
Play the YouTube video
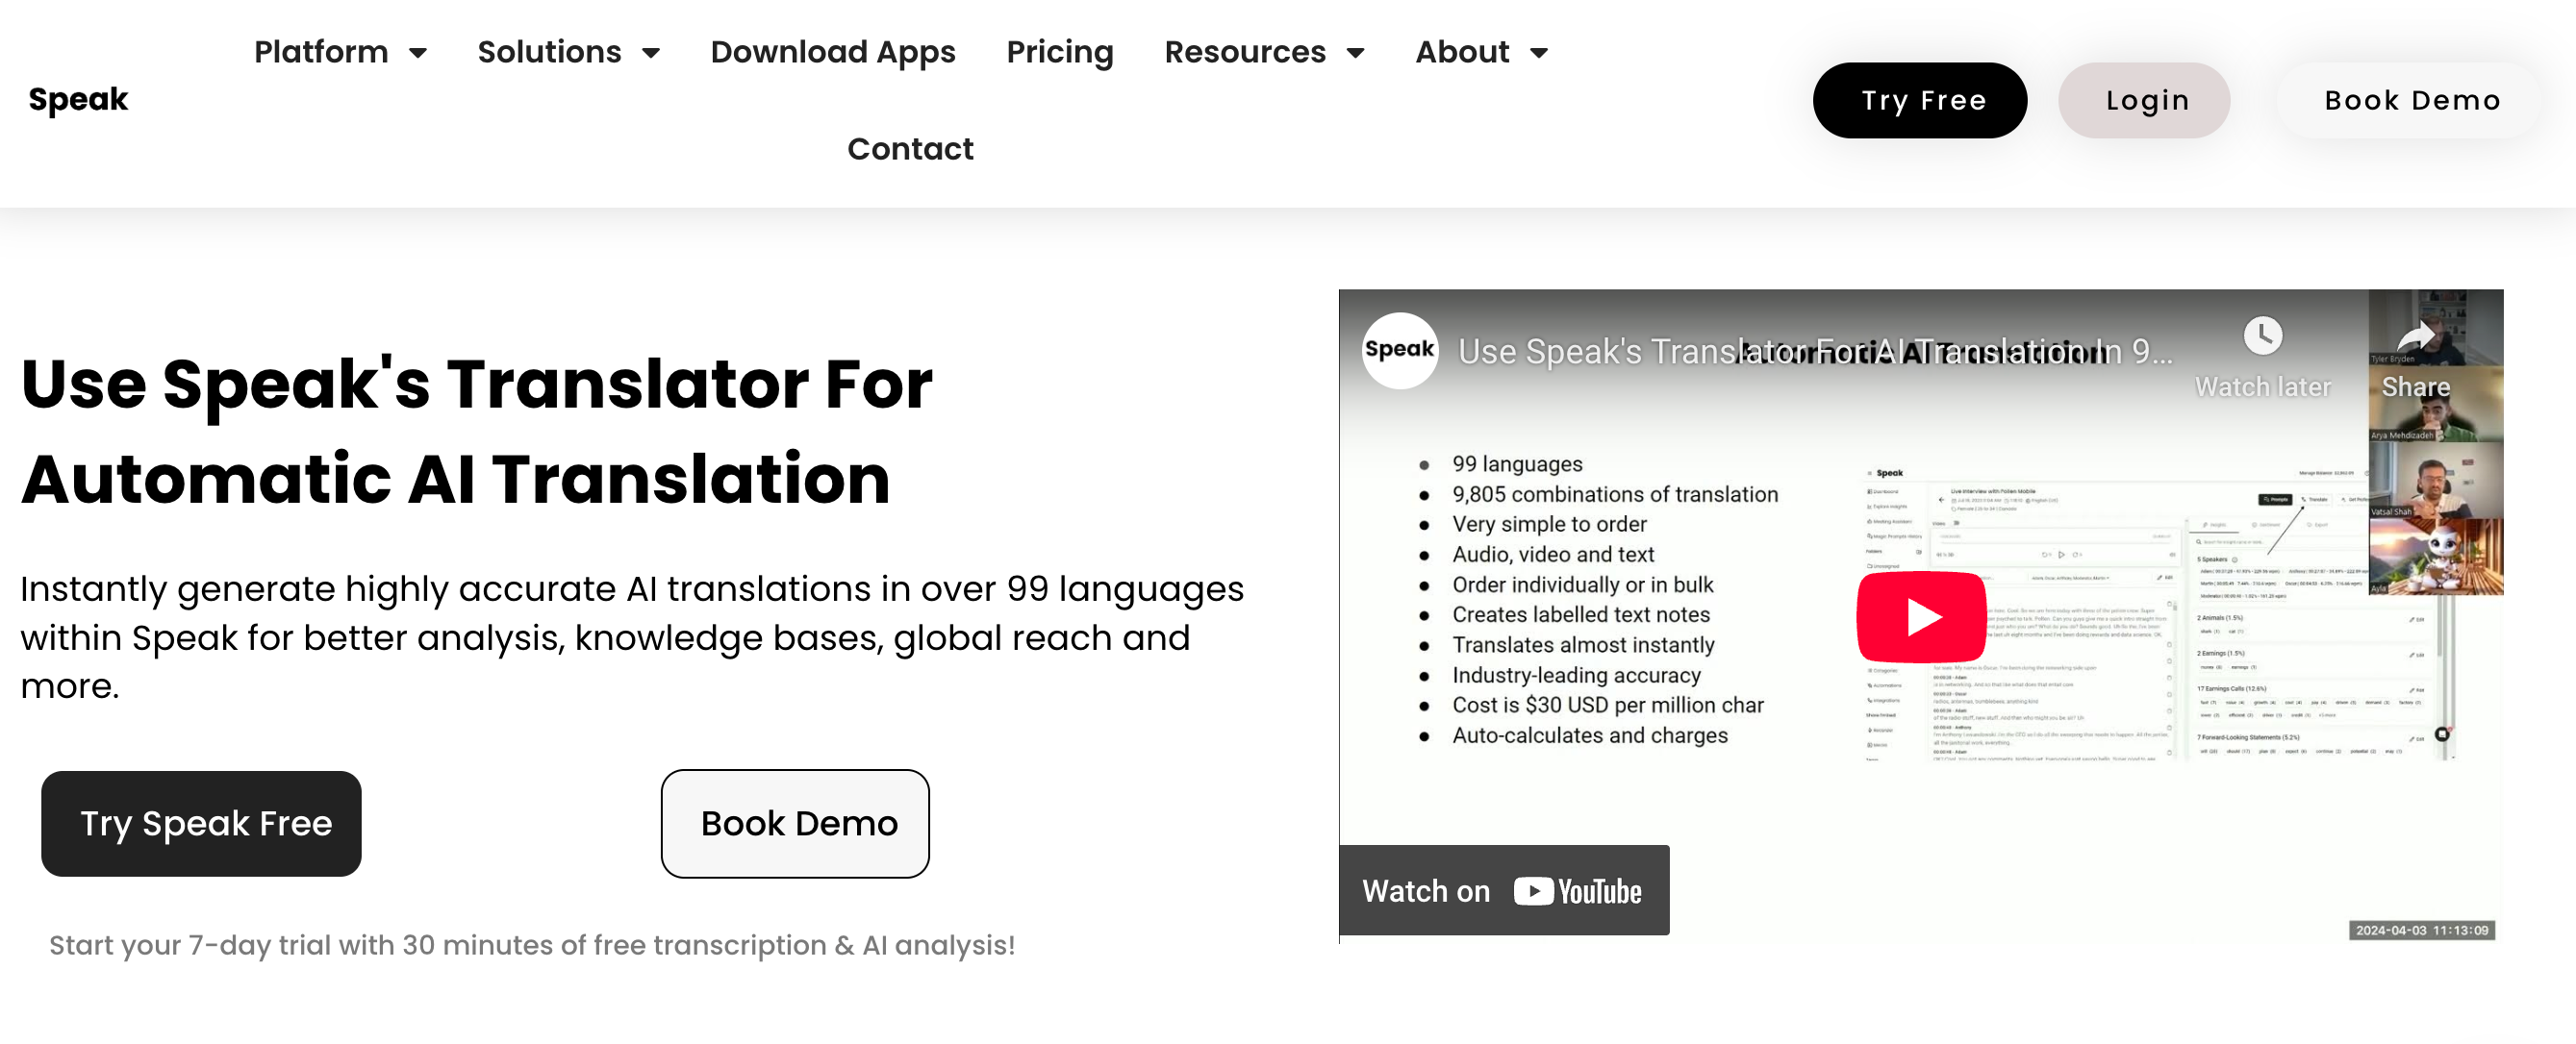(1920, 616)
